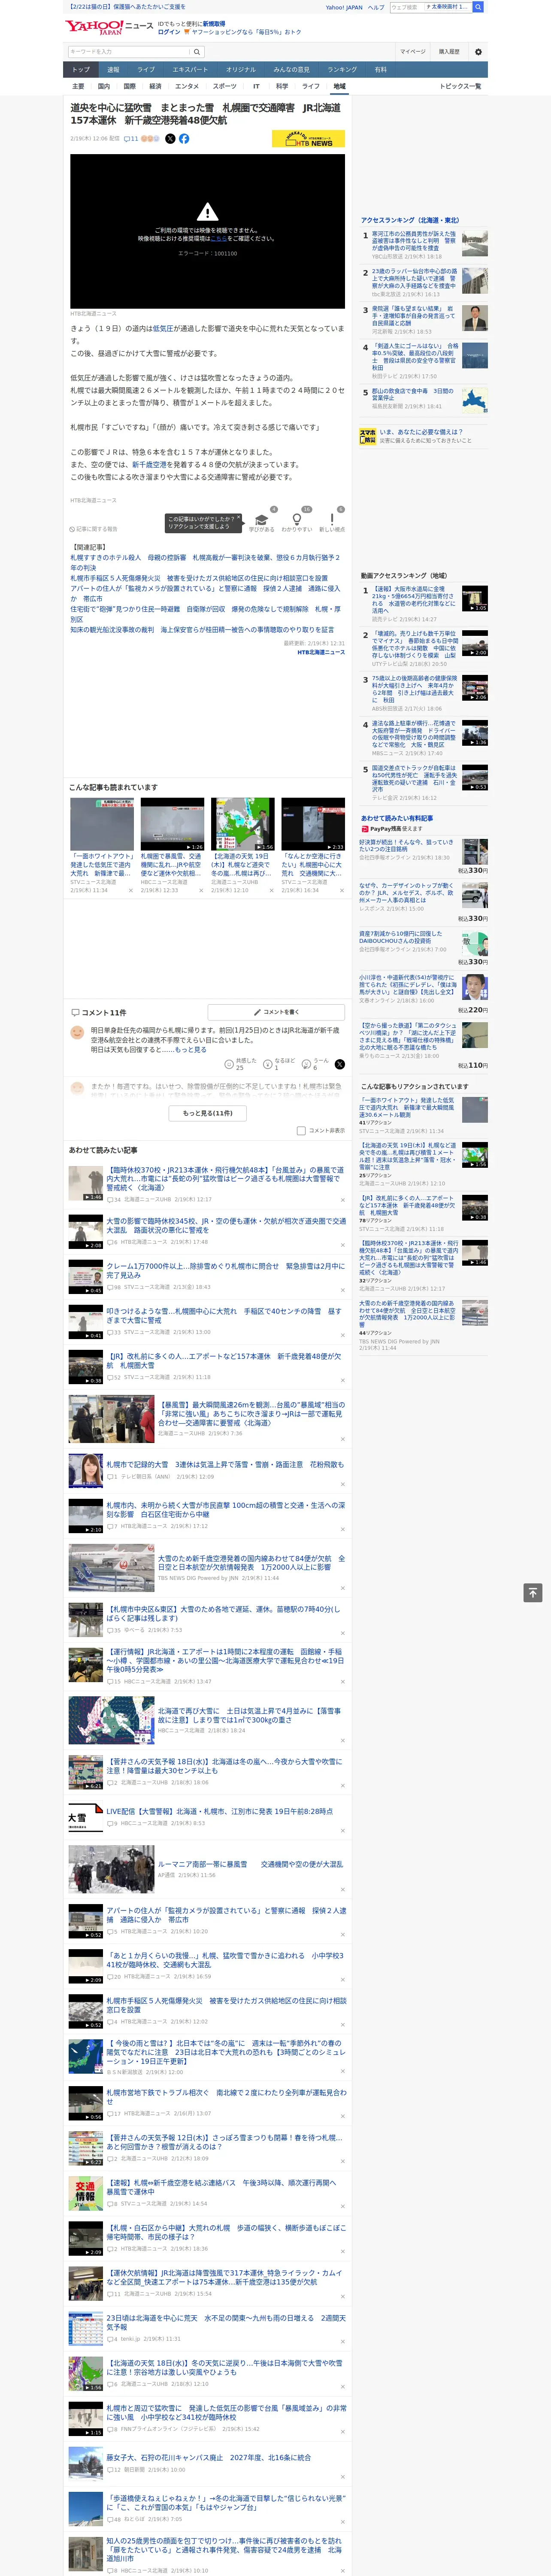Switch to the ランキング tab
551x2576 pixels.
[x=342, y=70]
